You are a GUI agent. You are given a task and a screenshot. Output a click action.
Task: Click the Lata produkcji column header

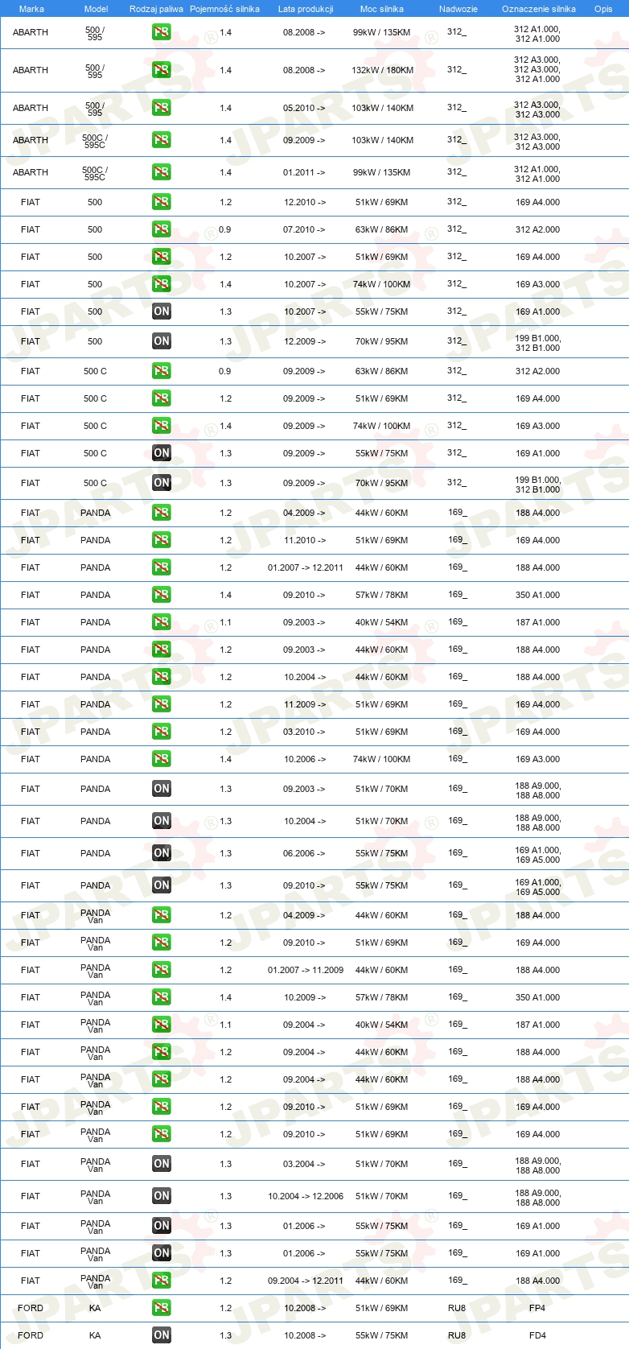tap(306, 9)
